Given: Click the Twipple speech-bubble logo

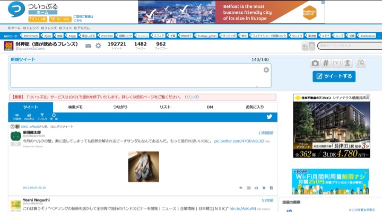Looking at the screenshot, I should pyautogui.click(x=16, y=9).
